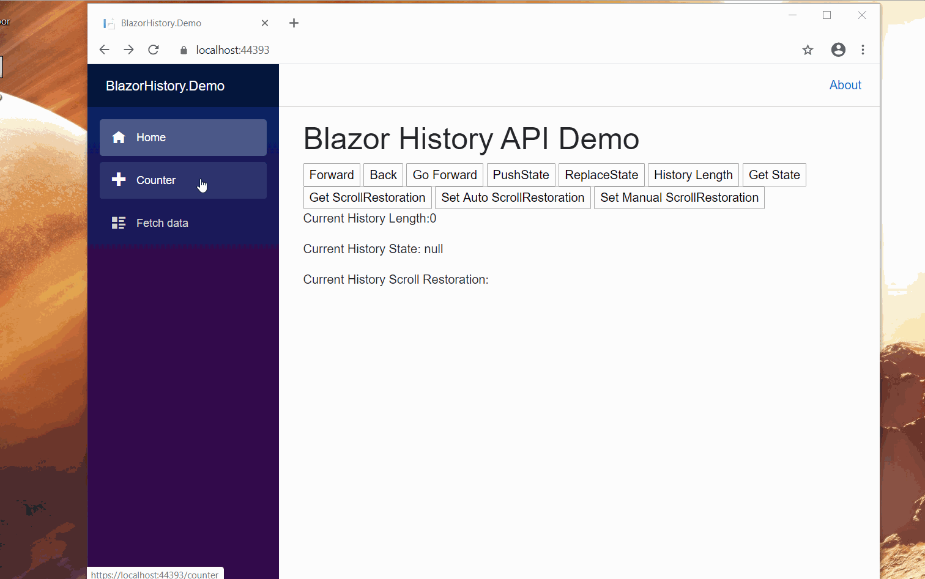925x579 pixels.
Task: Click the localhost:44393 address bar
Action: tap(483, 50)
